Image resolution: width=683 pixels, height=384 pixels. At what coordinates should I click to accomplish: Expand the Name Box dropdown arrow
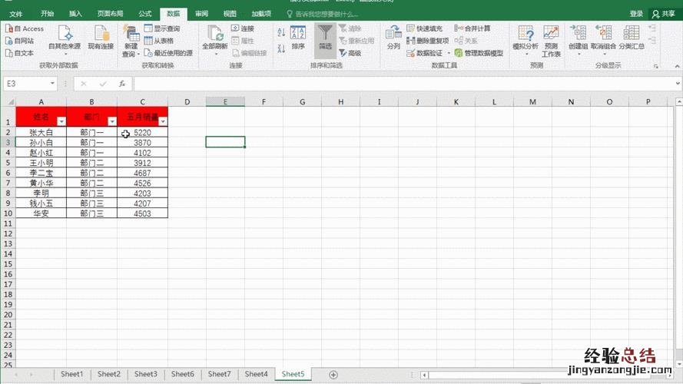52,84
